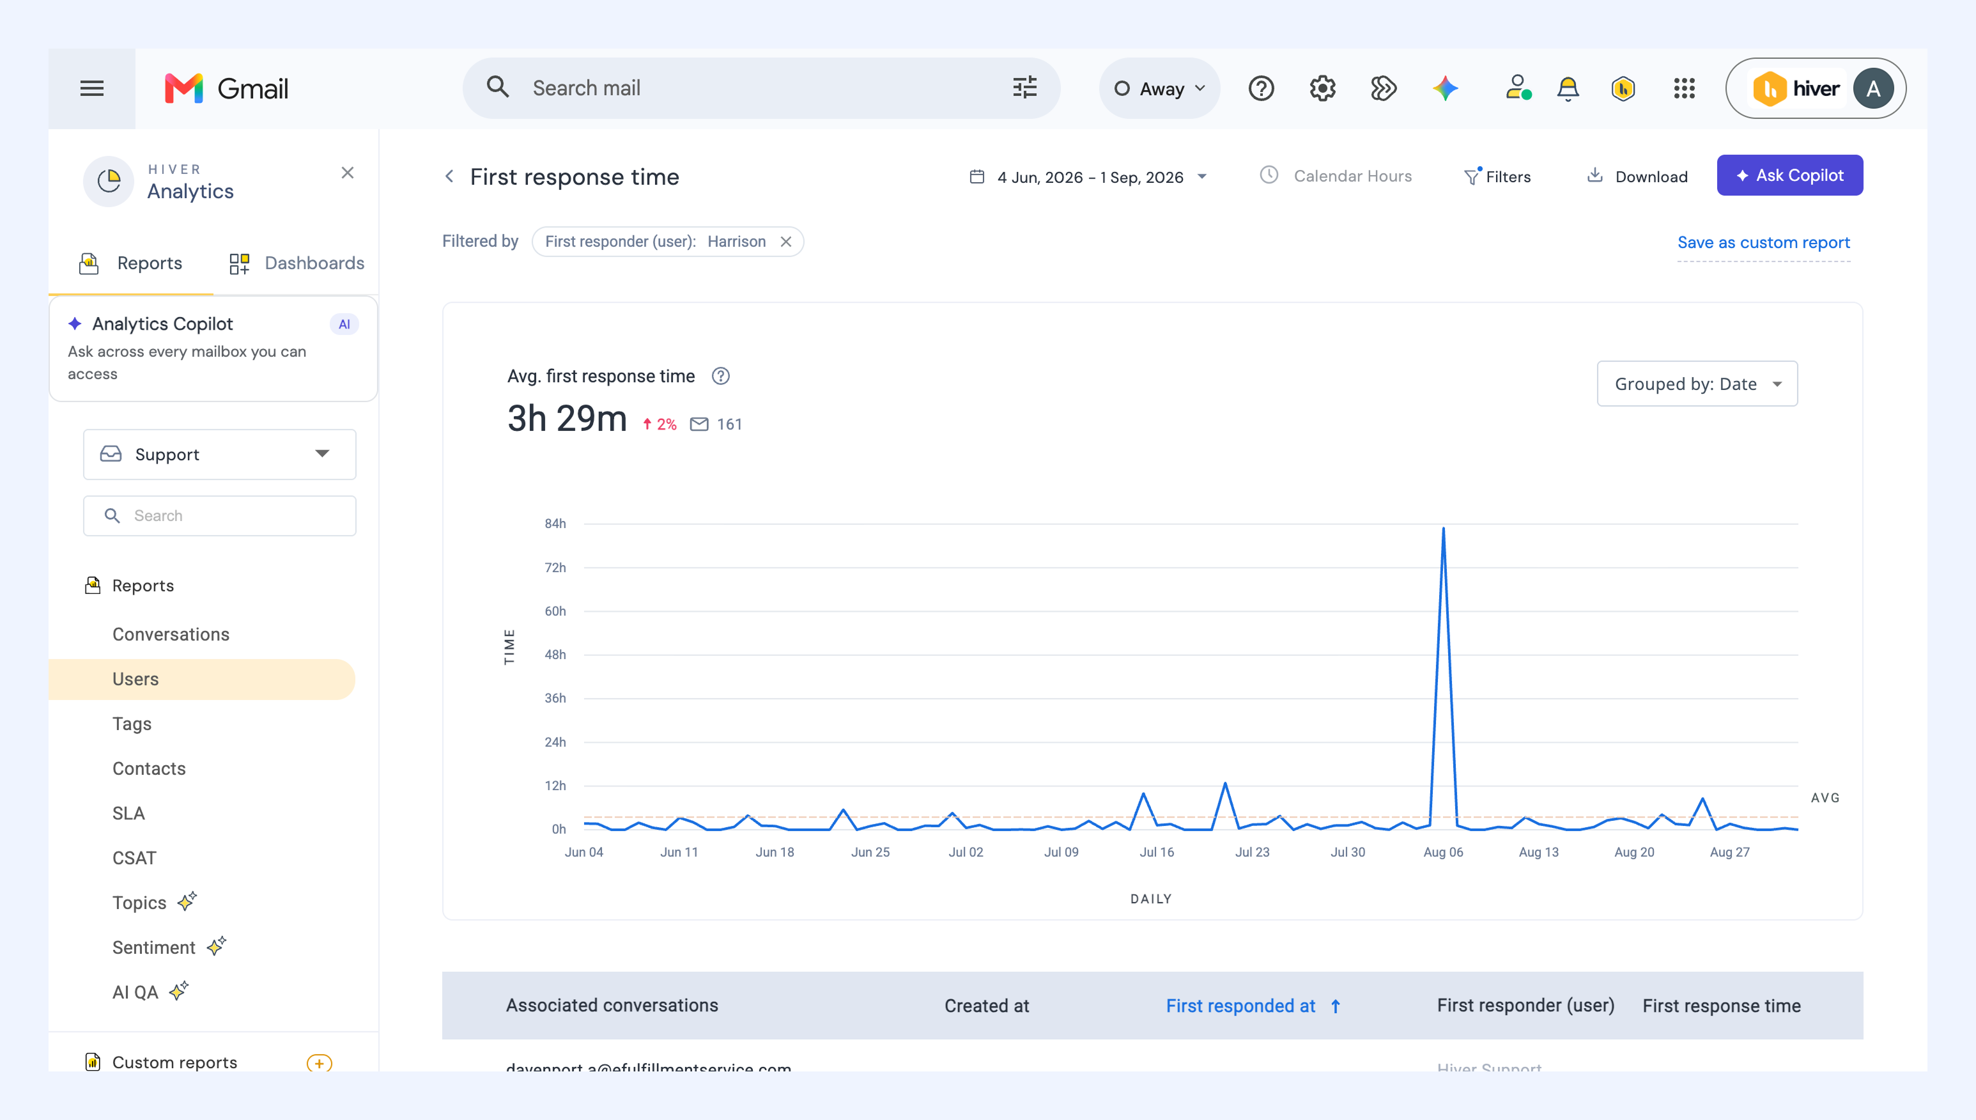Open the Gmail support help icon
This screenshot has height=1120, width=1976.
tap(1261, 88)
